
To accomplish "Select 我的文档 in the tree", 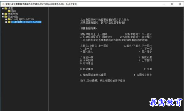I will (x=13, y=14).
